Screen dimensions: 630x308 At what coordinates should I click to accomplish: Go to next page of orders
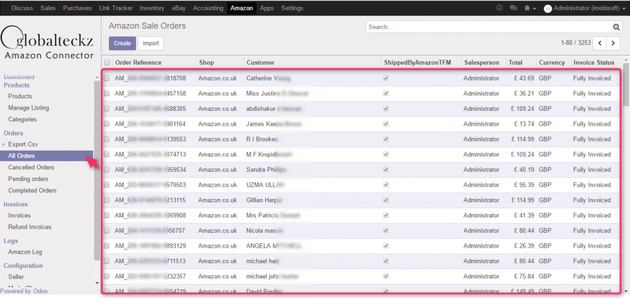(x=613, y=43)
